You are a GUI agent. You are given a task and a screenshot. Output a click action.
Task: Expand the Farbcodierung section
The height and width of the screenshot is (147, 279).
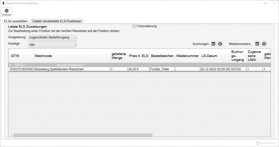tap(134, 26)
